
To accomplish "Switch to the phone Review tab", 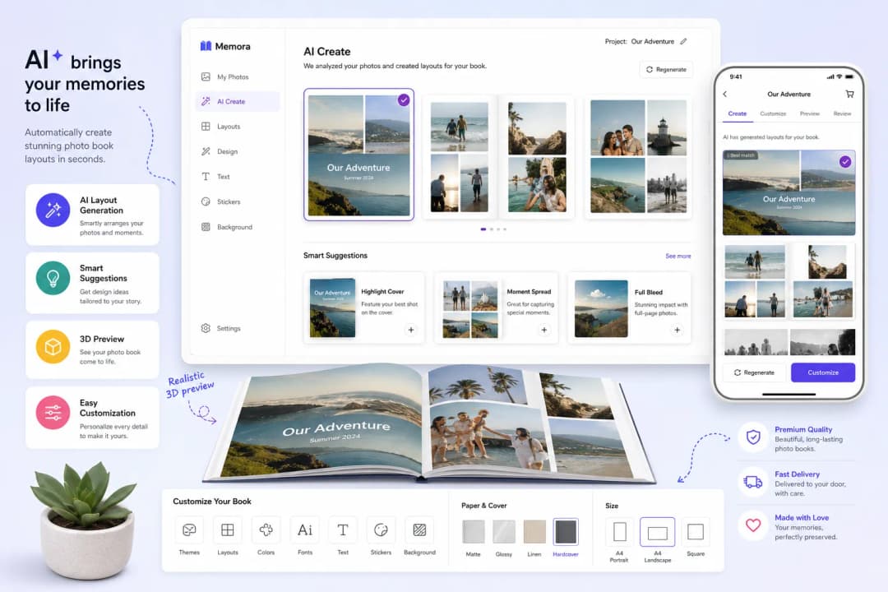I will tap(842, 113).
